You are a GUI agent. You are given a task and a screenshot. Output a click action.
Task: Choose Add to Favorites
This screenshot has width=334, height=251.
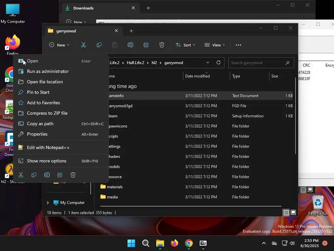(61, 103)
